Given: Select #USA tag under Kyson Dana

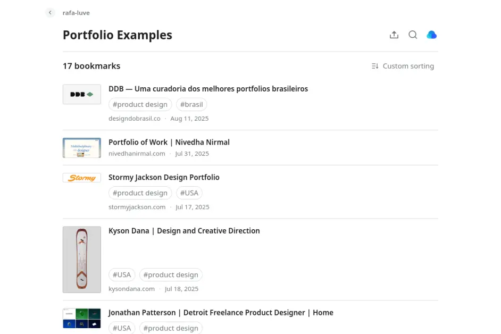Looking at the screenshot, I should (x=122, y=275).
